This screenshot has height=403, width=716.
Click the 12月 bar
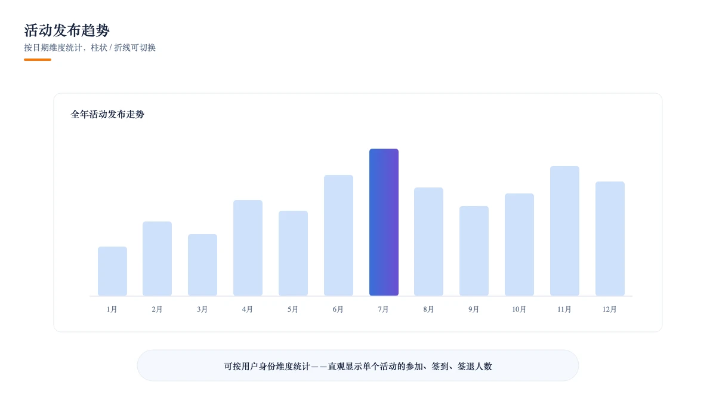pos(610,239)
